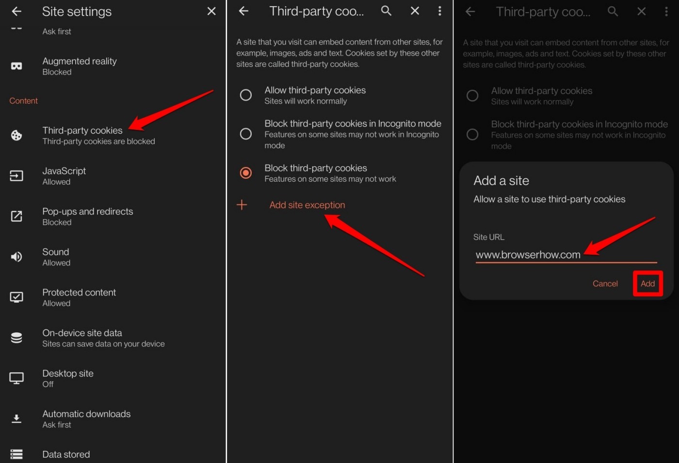679x463 pixels.
Task: Open On-device site data setting
Action: [x=113, y=338]
